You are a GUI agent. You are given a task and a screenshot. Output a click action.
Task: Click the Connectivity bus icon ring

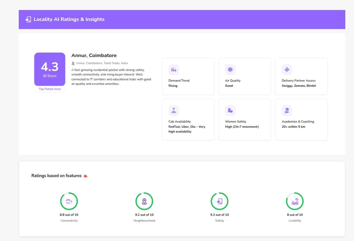pyautogui.click(x=69, y=201)
